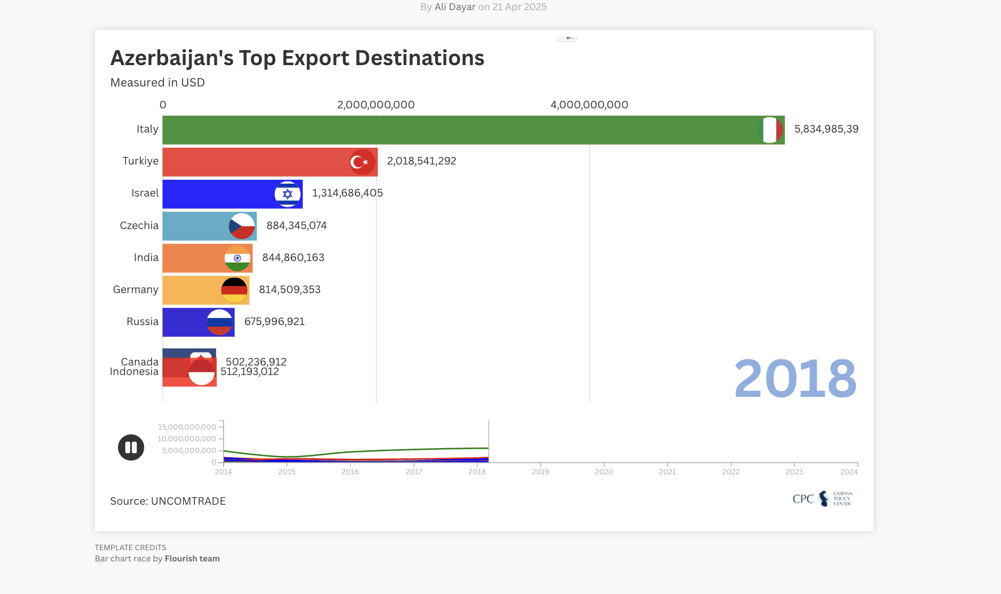
Task: Select 2014 on the timeline axis
Action: pyautogui.click(x=224, y=472)
